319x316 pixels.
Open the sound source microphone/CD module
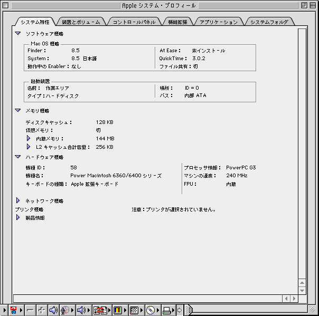67,310
